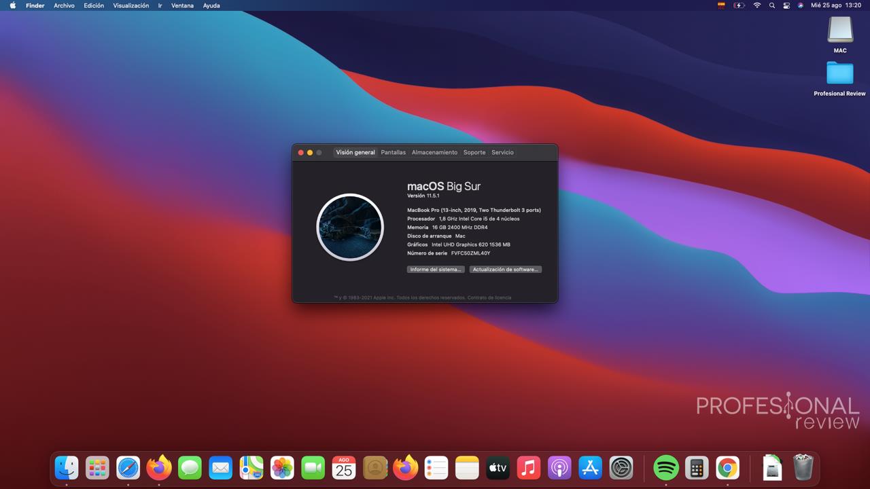Click the 16 GB 2400 MHz DDR4 value
The width and height of the screenshot is (870, 489).
click(x=459, y=228)
